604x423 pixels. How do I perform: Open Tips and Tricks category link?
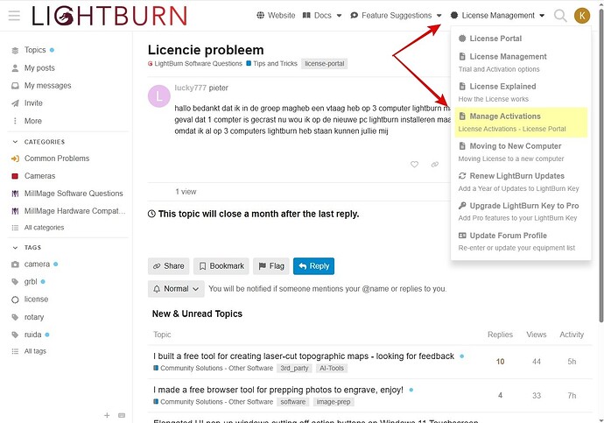[272, 64]
